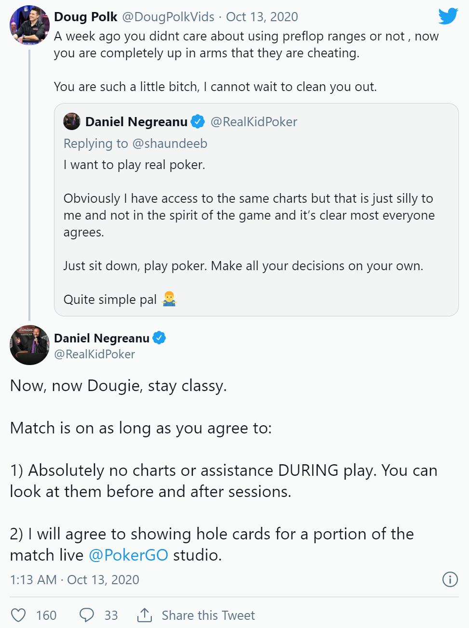The width and height of the screenshot is (469, 628).
Task: Open Daniel Negreanu's large profile picture
Action: tap(29, 345)
